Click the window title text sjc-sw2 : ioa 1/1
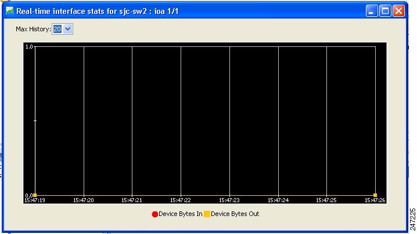Screen dimensions: 417x234 click(149, 12)
